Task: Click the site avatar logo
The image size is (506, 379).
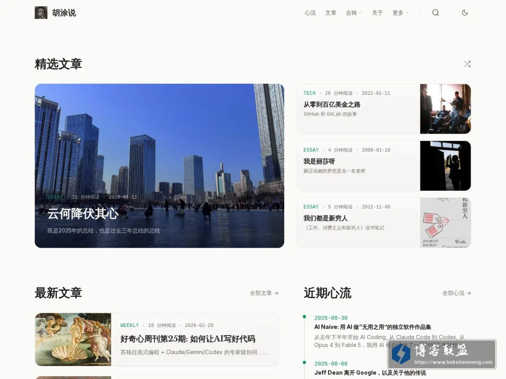Action: click(41, 13)
